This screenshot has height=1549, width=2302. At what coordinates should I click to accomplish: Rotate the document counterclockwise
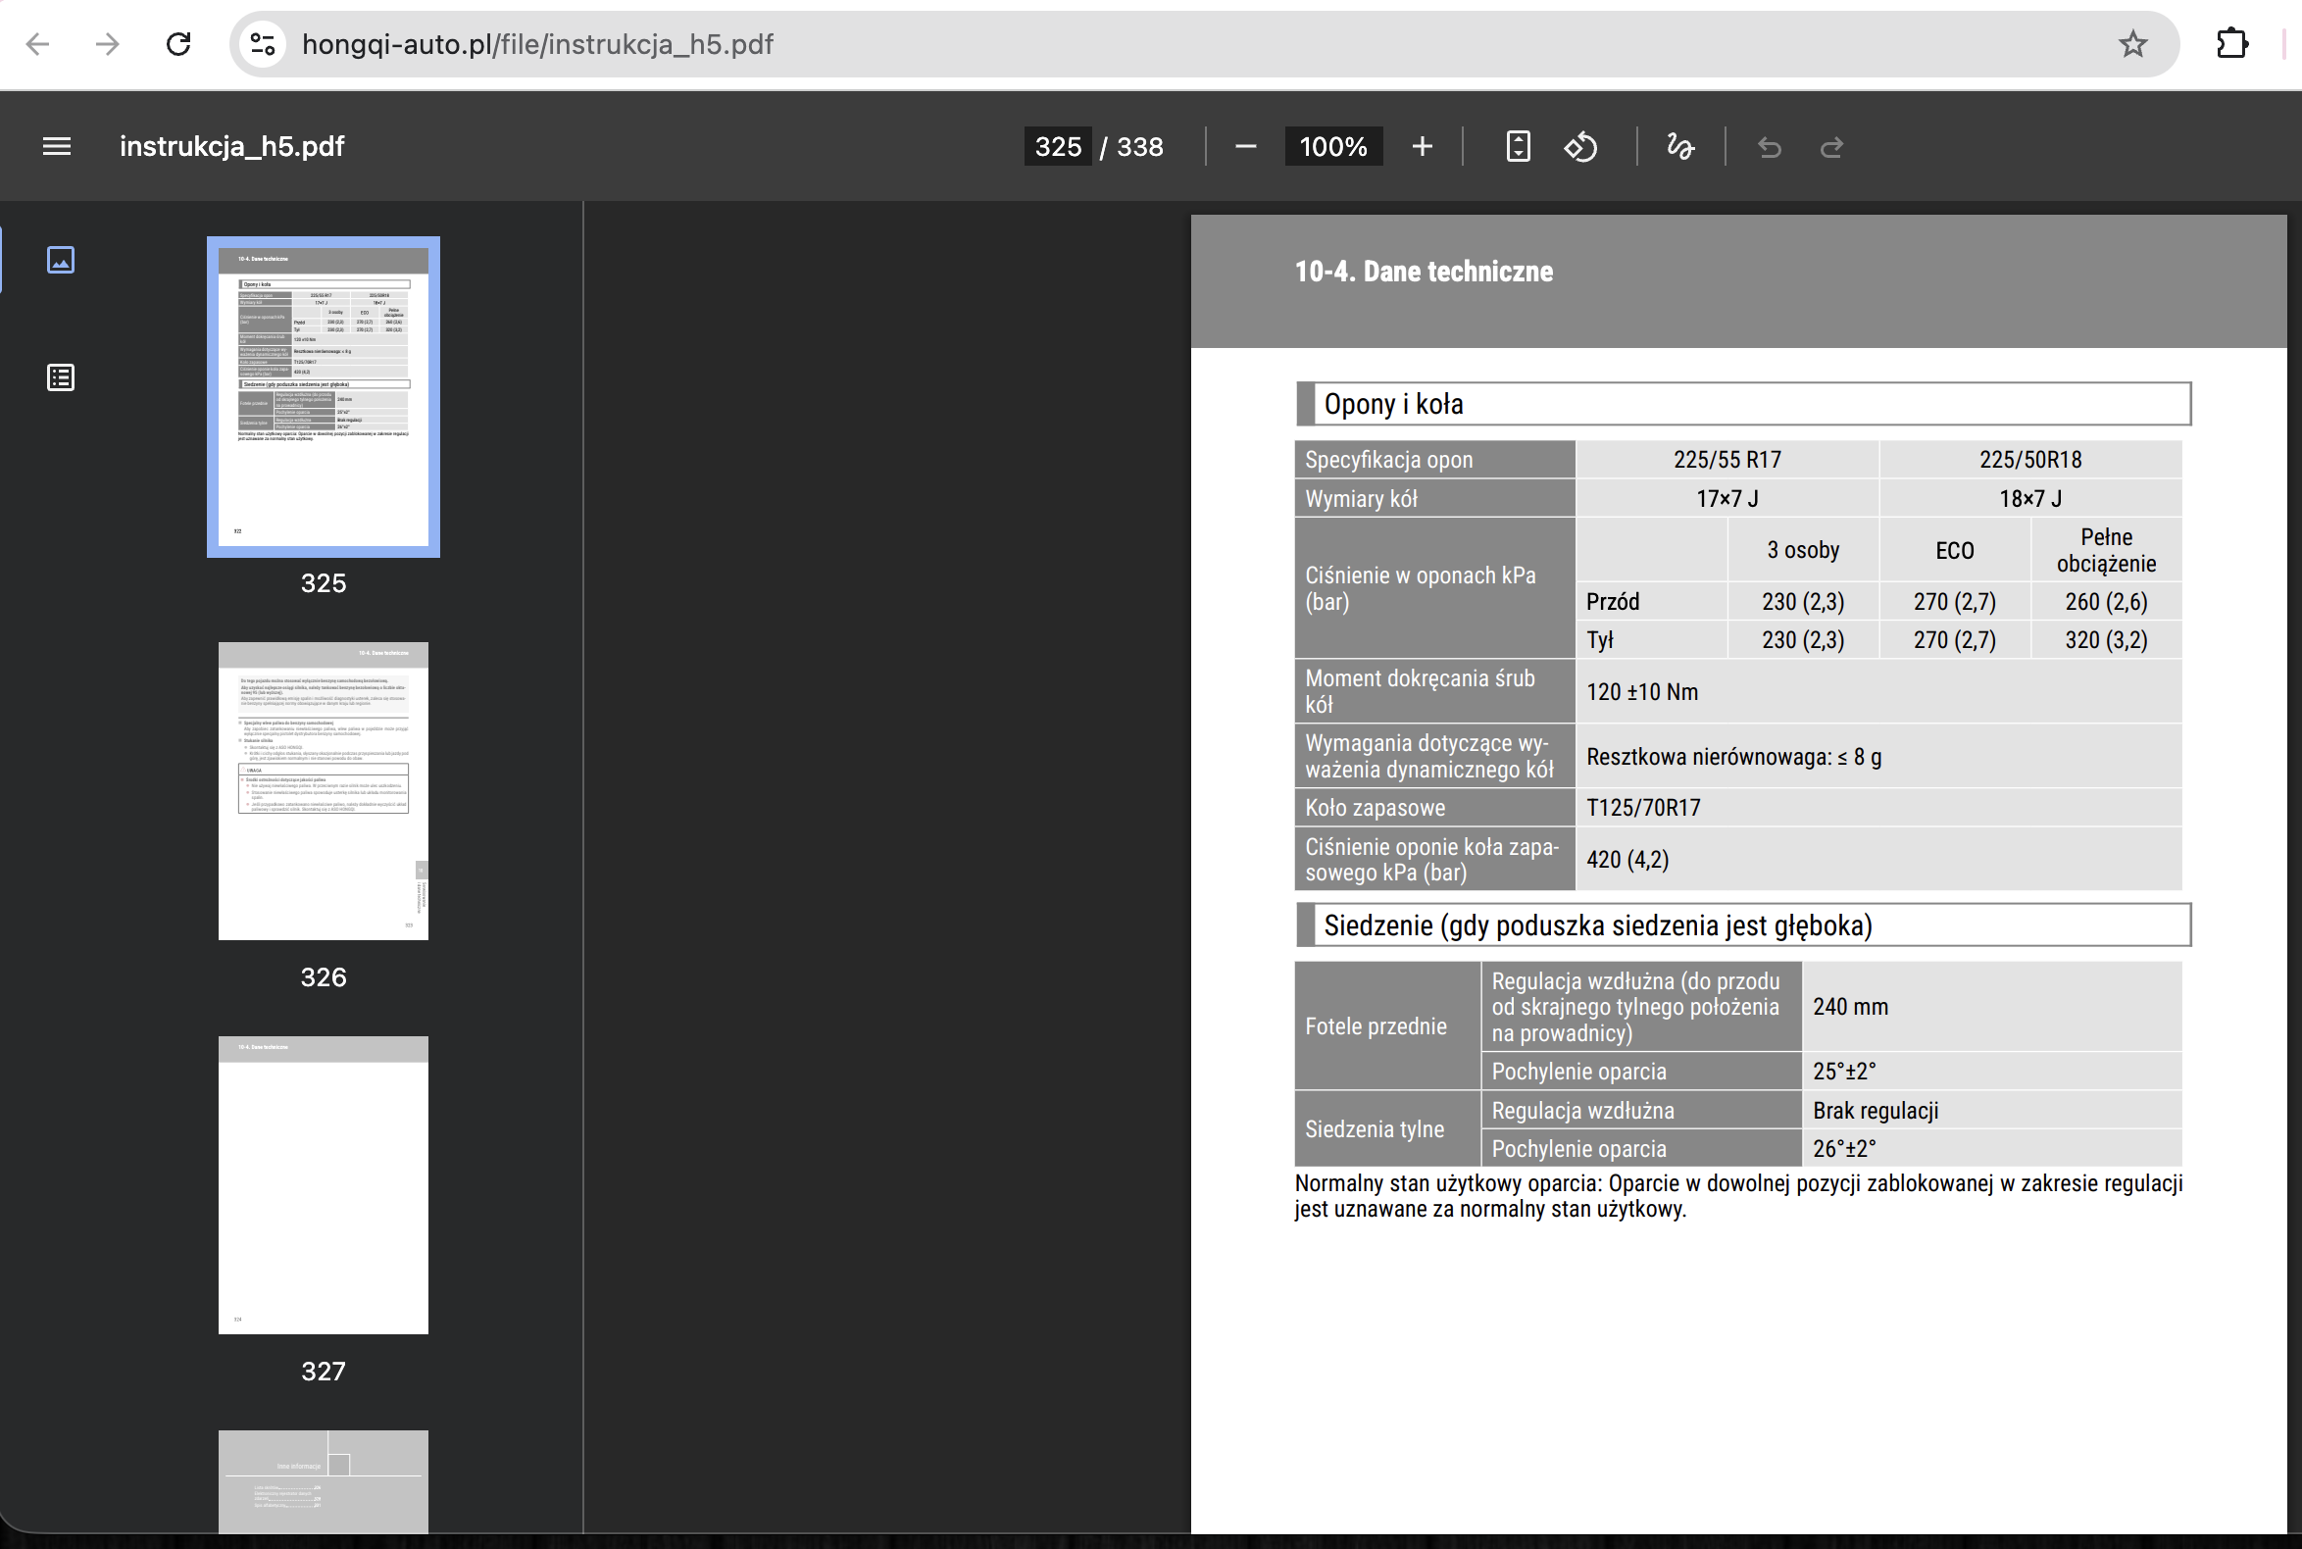(1579, 146)
